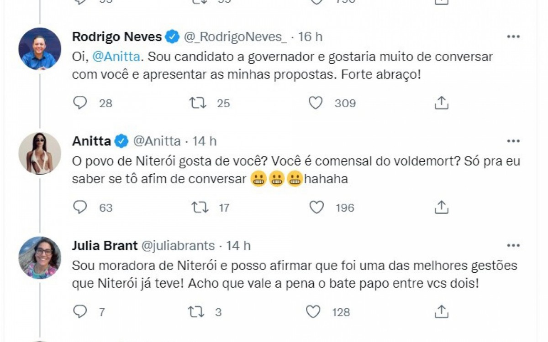This screenshot has height=342, width=548.
Task: Retweet Rodrigo Neves' message to Anitta
Action: pyautogui.click(x=199, y=103)
